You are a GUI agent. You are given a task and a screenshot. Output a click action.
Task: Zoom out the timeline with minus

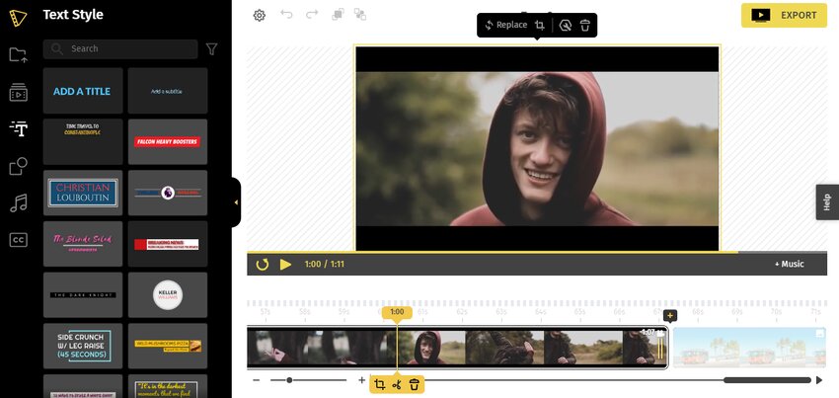pos(257,380)
